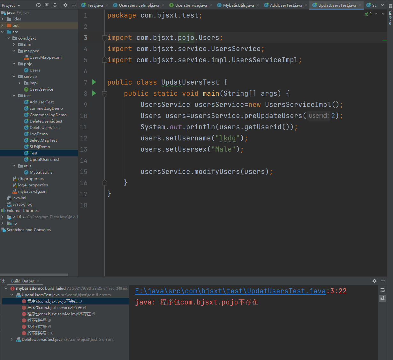Expand the impl package

[20, 83]
